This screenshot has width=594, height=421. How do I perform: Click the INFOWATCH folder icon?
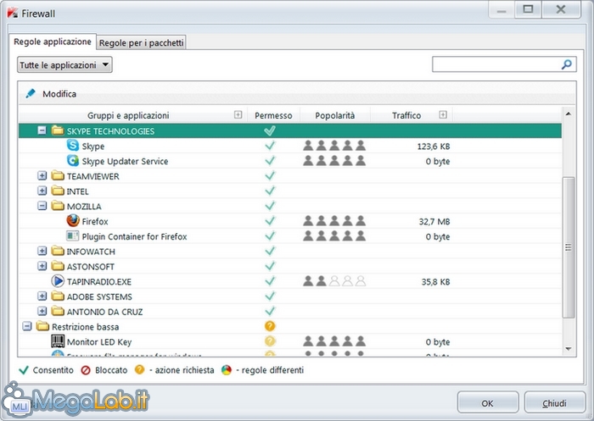tap(58, 251)
